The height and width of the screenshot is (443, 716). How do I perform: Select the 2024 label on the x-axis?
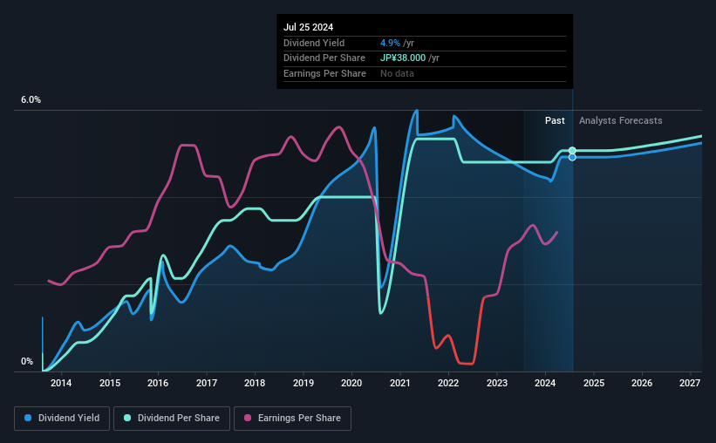tap(545, 383)
